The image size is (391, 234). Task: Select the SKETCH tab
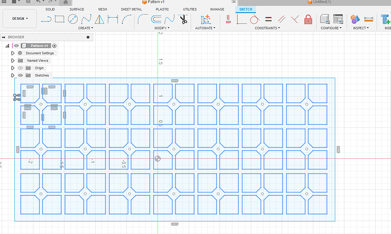coord(245,10)
